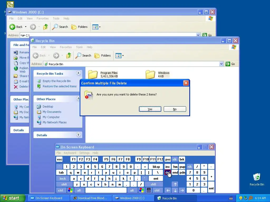Screen dimensions: 270x202
Task: Click the security shield icon in system tray
Action: click(x=241, y=198)
